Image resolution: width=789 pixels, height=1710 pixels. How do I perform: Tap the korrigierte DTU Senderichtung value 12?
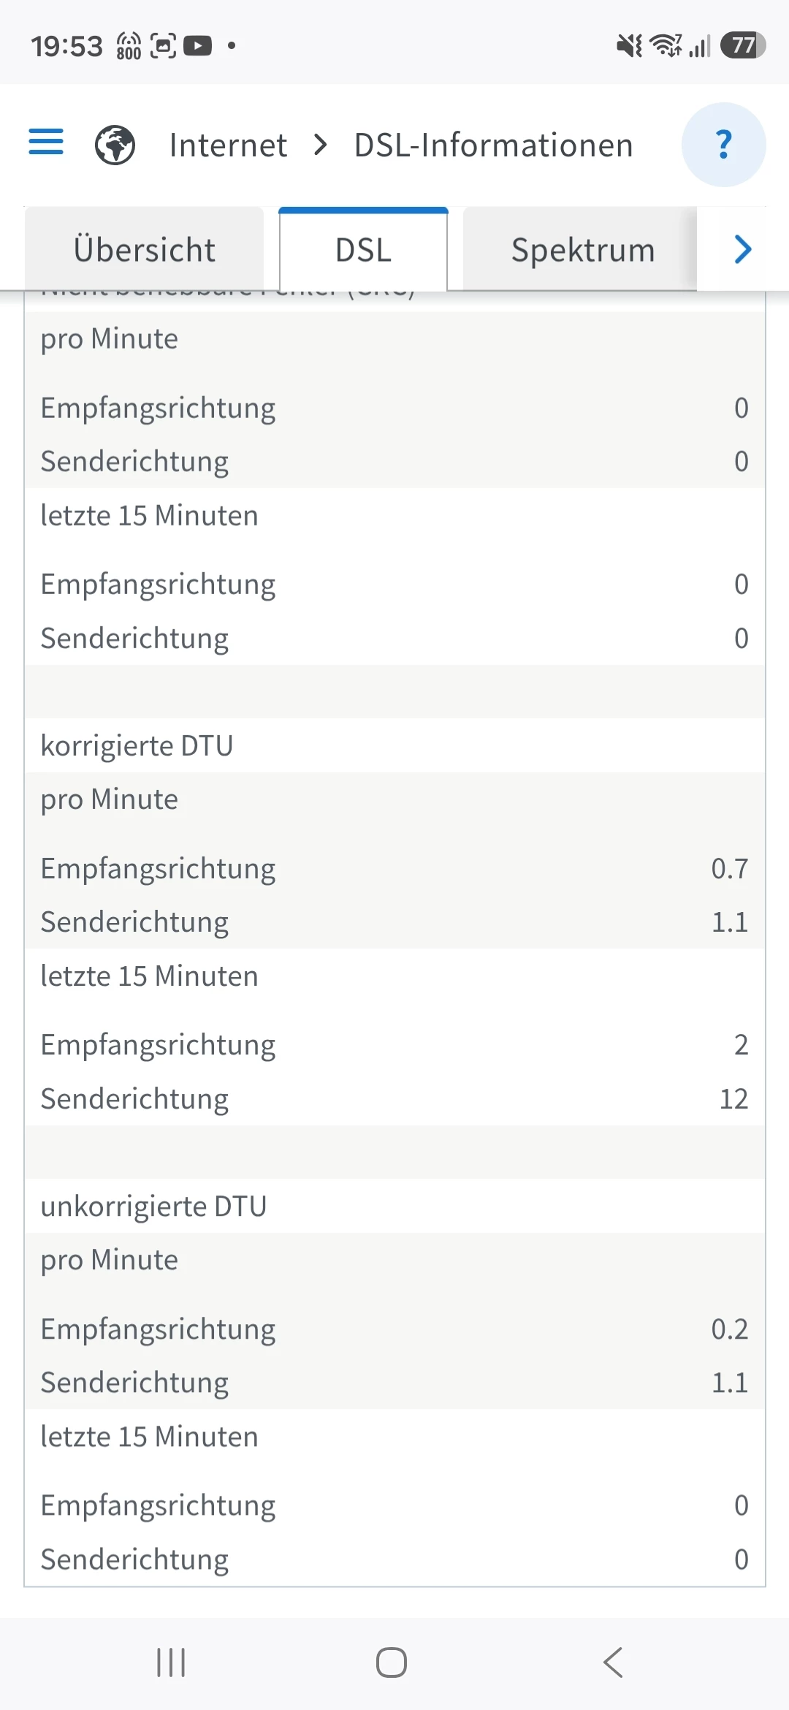click(x=733, y=1098)
